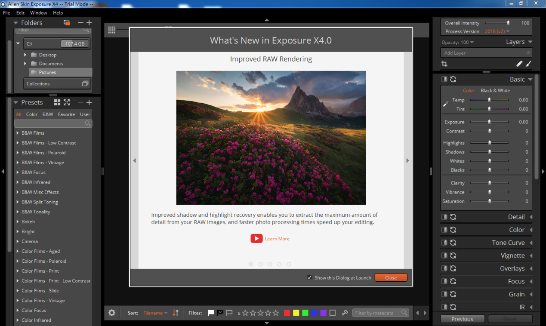Expand the B&W Films preset group
546x326 pixels.
(18, 133)
